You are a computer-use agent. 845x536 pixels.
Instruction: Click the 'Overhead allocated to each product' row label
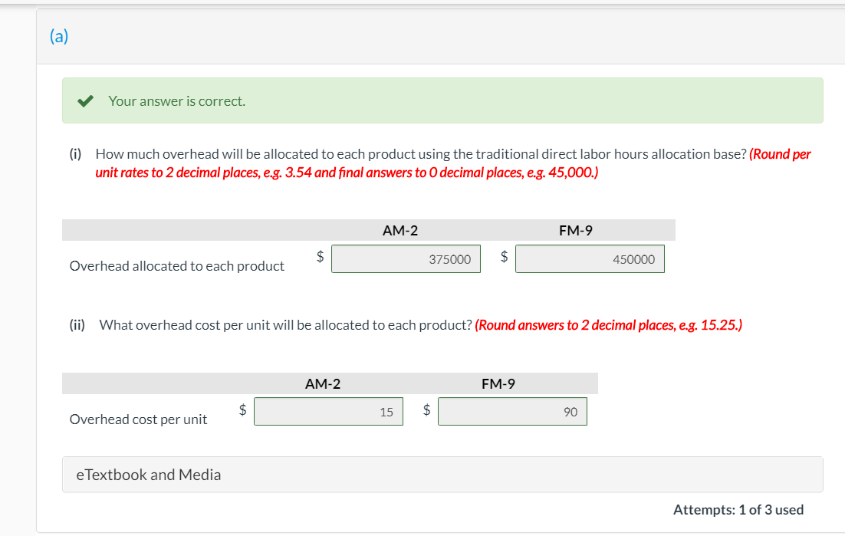177,266
